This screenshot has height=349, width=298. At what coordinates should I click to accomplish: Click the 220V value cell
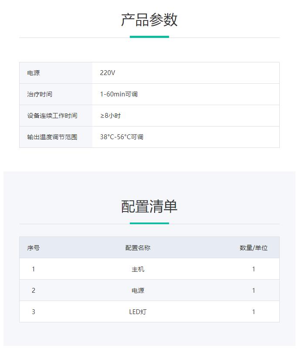(108, 73)
